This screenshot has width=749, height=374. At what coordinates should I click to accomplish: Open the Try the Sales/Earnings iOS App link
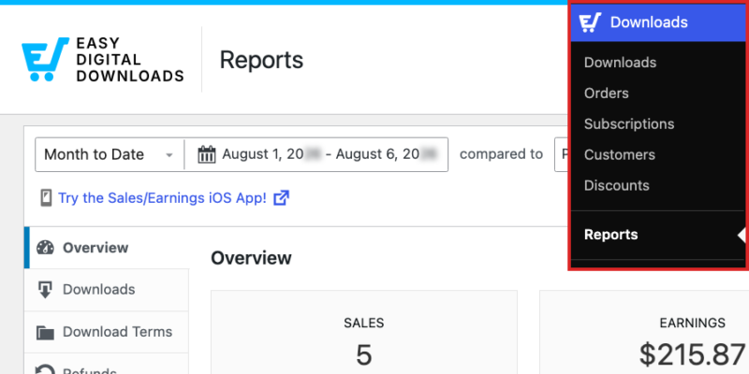pyautogui.click(x=162, y=198)
